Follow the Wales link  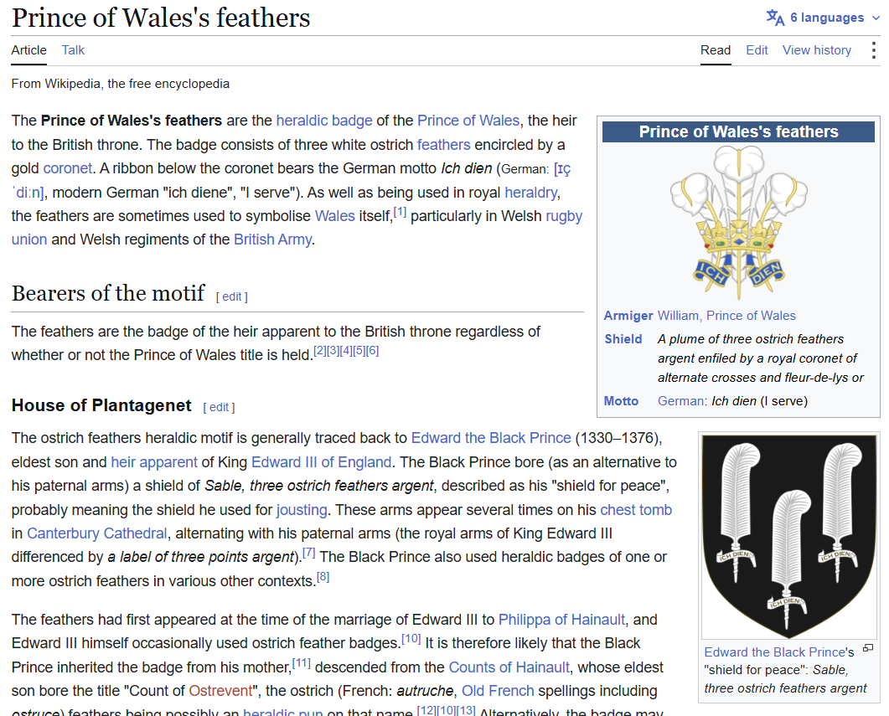[335, 216]
